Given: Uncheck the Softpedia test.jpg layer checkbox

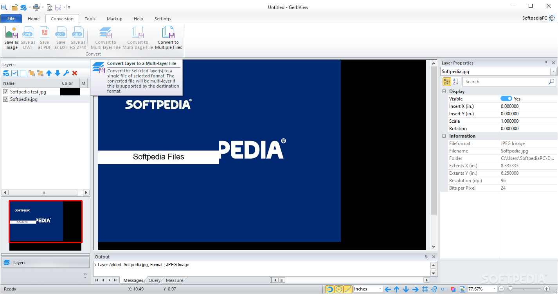Looking at the screenshot, I should point(6,92).
